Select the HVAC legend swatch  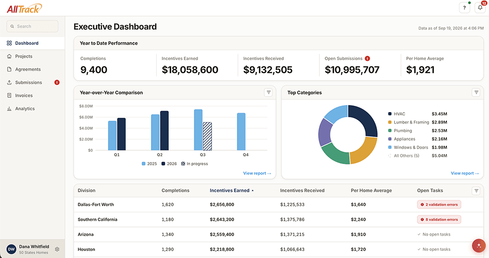pos(390,114)
